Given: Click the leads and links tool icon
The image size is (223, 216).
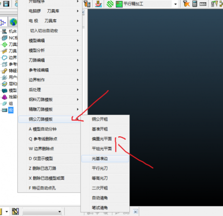Looking at the screenshot, I should pos(99,4).
